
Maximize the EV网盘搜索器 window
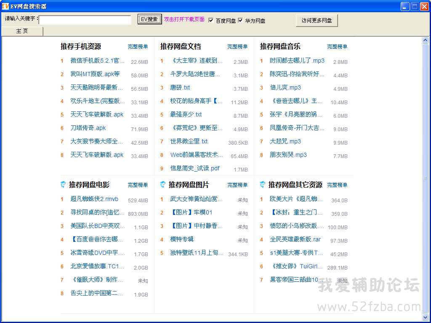(415, 6)
